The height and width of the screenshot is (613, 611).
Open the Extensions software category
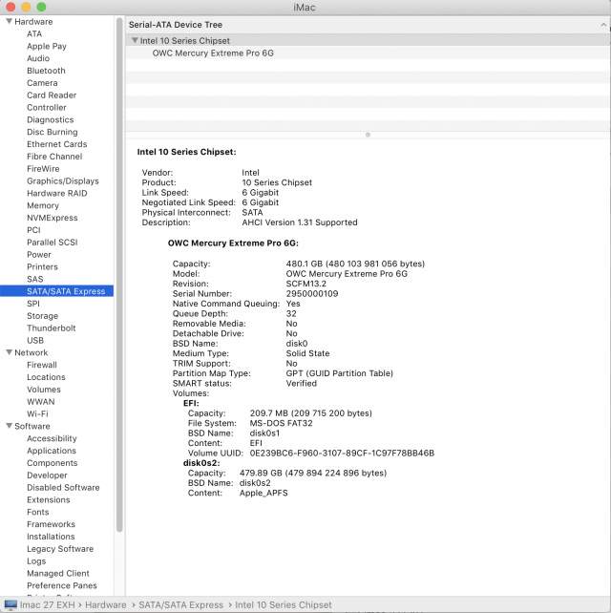click(x=48, y=499)
